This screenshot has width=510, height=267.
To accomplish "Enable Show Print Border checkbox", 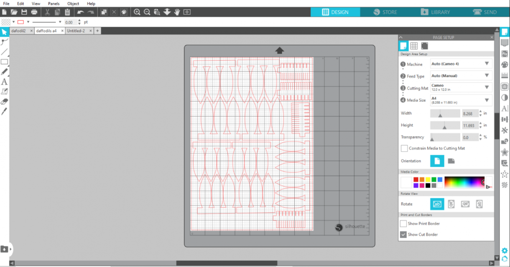I will 403,224.
